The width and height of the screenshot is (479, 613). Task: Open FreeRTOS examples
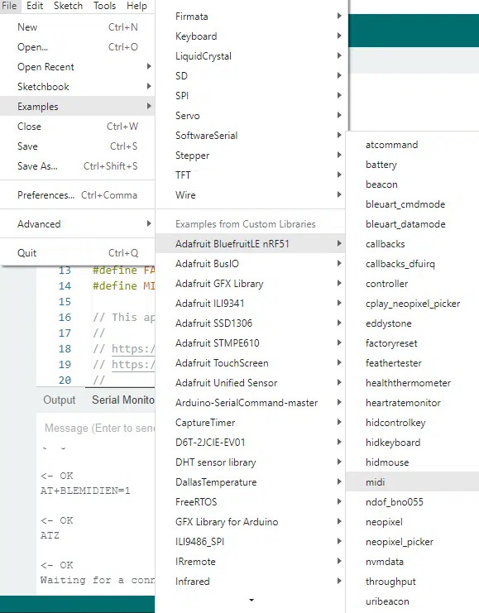coord(250,502)
